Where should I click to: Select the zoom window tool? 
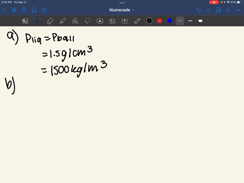25,21
